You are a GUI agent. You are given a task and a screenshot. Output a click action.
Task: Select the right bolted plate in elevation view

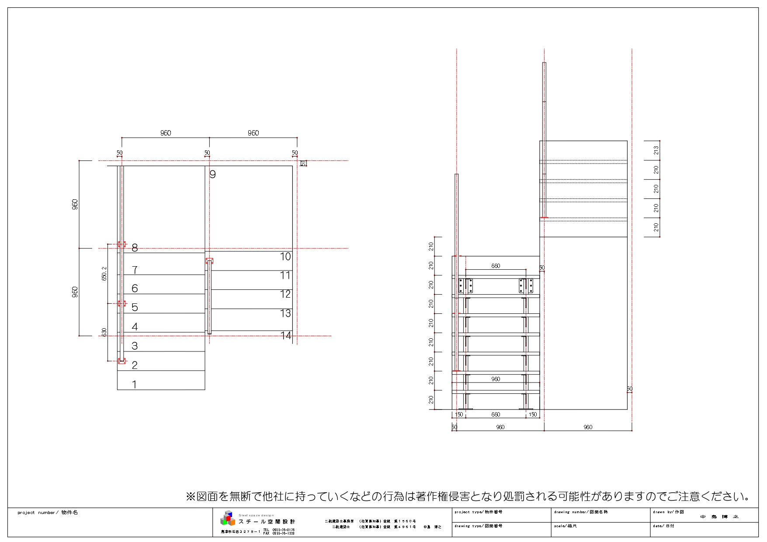coord(526,285)
